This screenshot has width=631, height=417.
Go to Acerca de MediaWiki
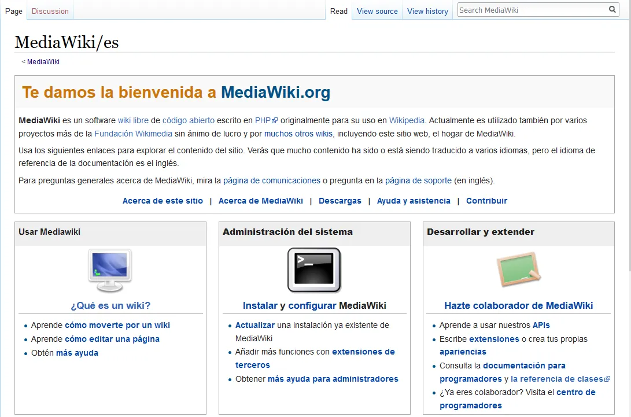pos(261,201)
